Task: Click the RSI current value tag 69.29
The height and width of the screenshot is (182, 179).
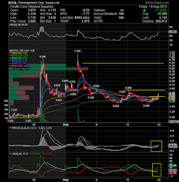Action: click(172, 32)
